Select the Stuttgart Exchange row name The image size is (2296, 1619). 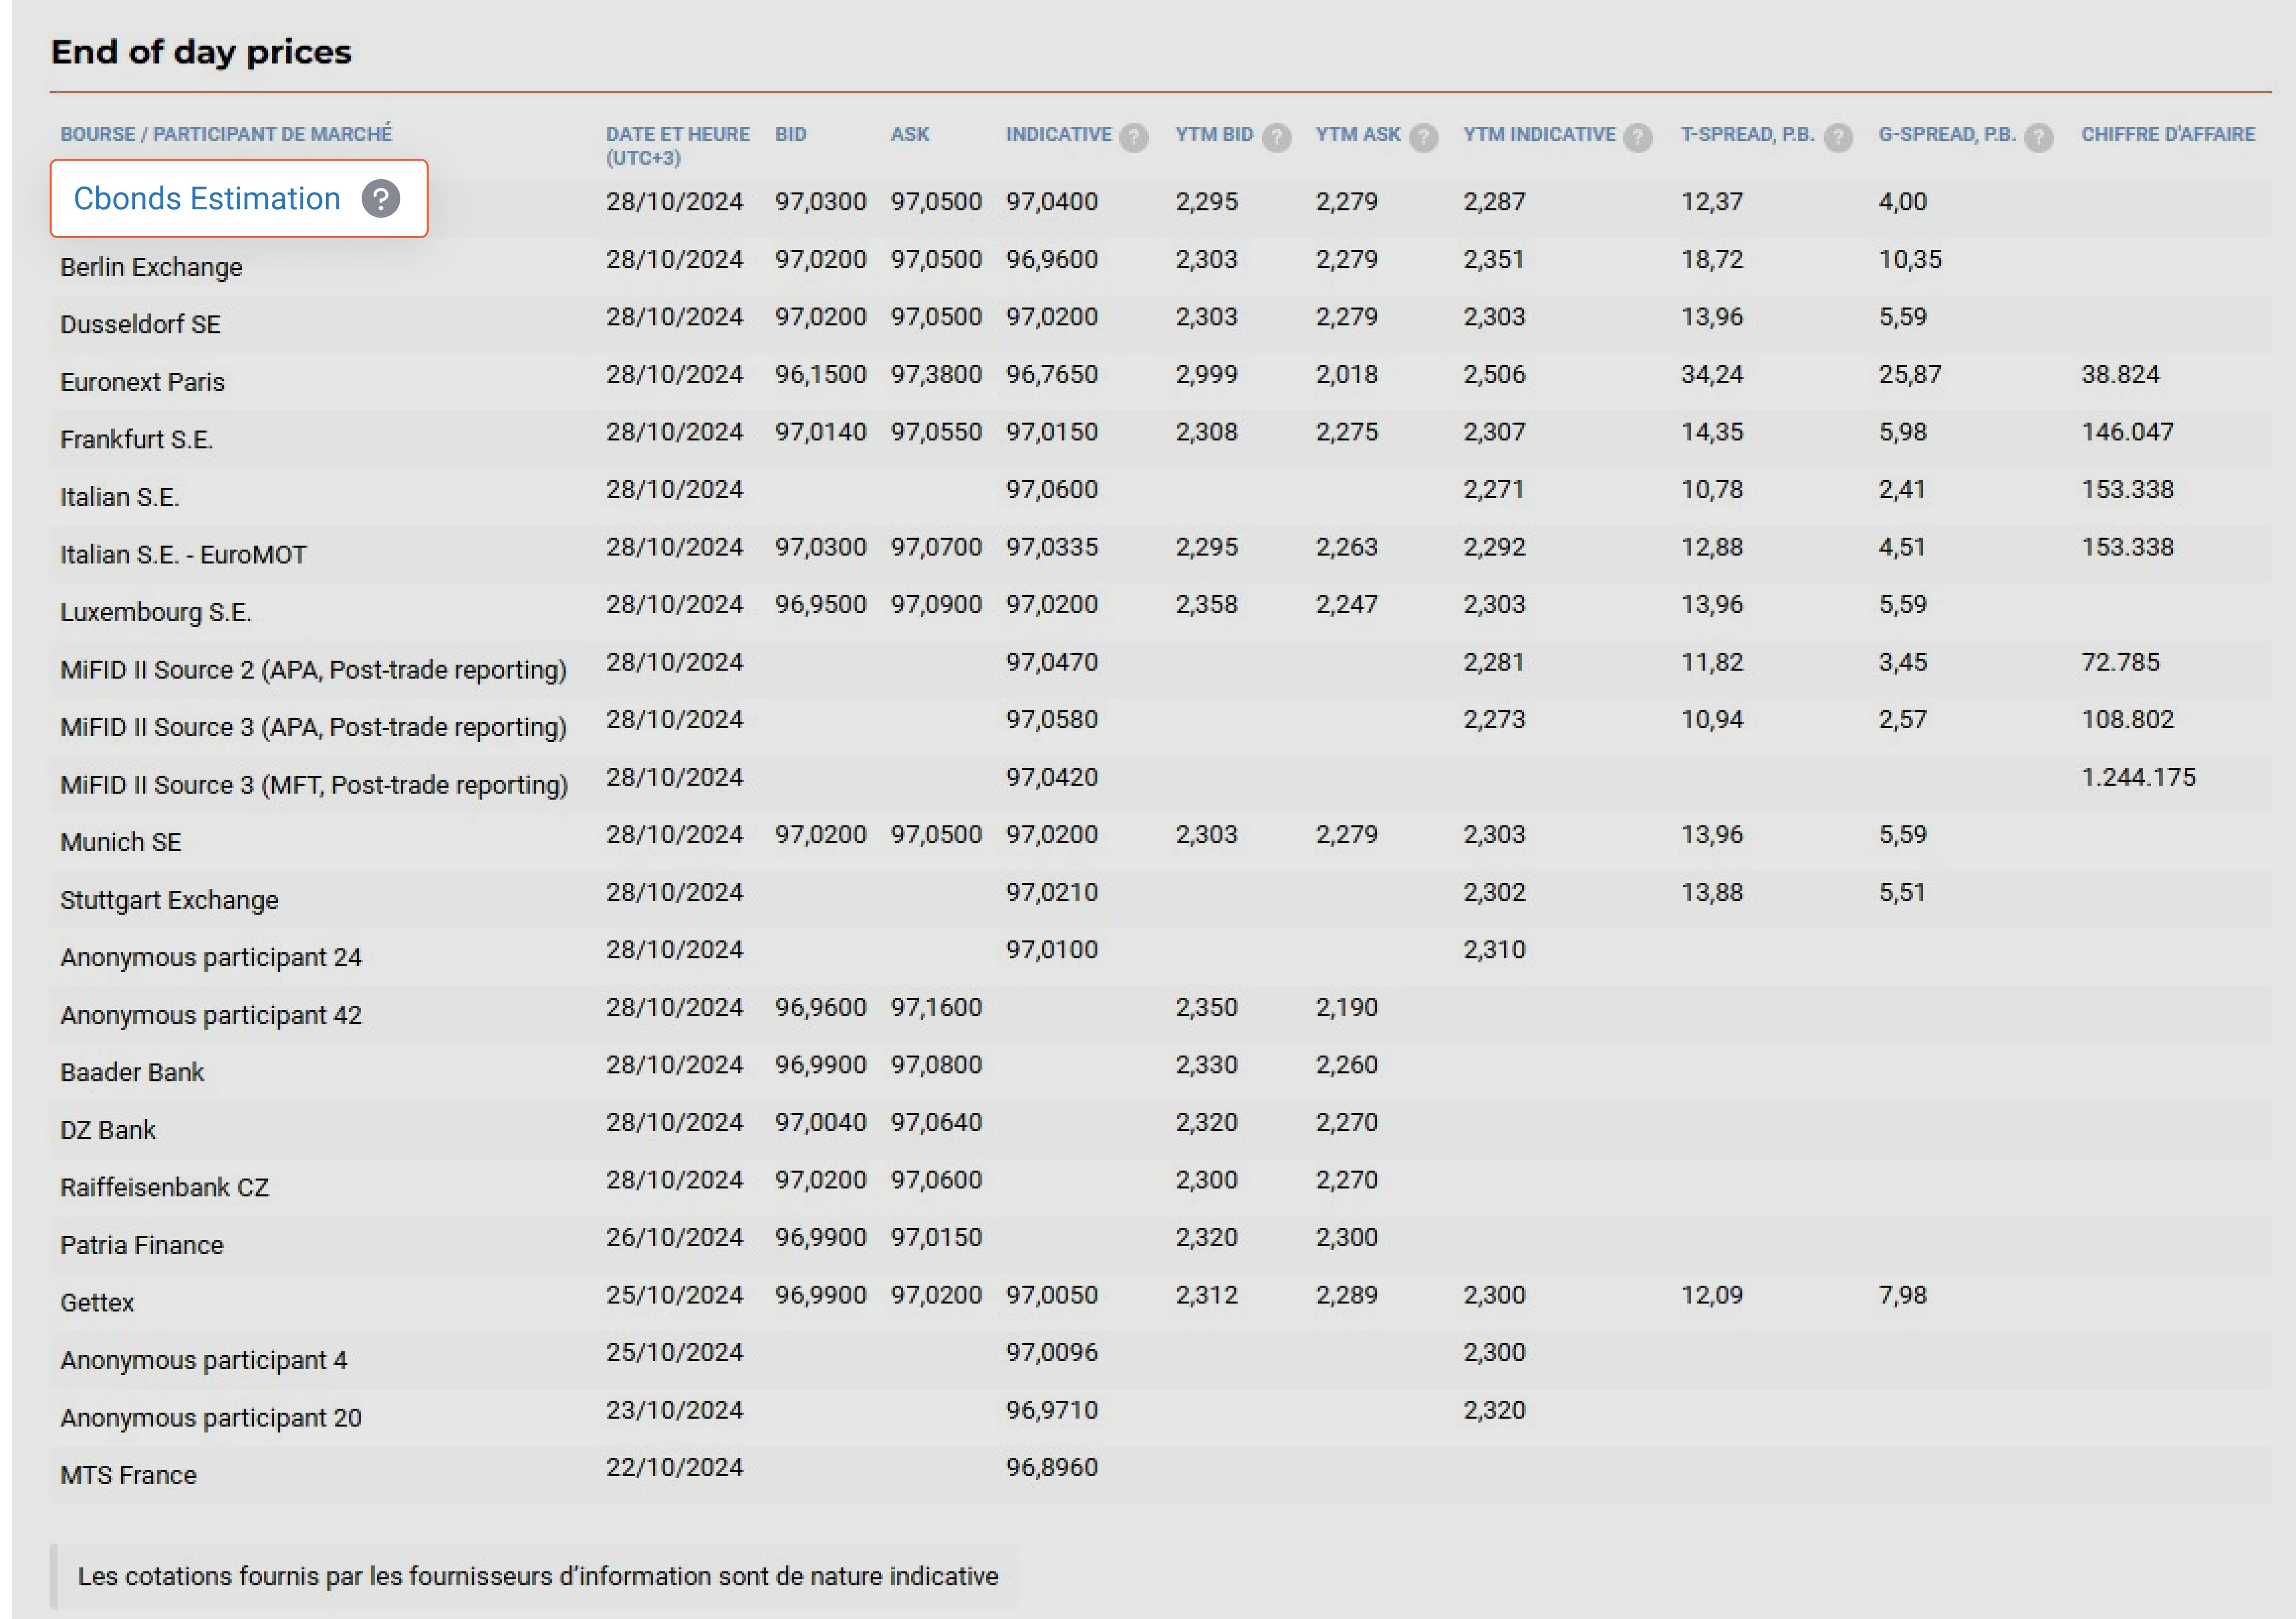coord(169,900)
